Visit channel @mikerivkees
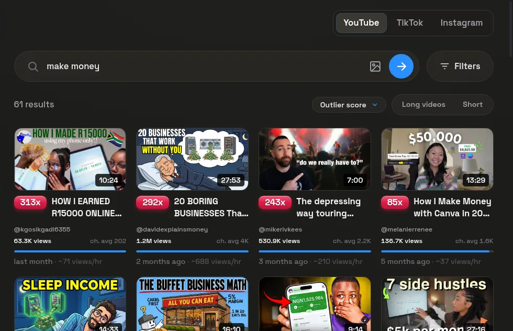This screenshot has width=513, height=331. pos(280,229)
